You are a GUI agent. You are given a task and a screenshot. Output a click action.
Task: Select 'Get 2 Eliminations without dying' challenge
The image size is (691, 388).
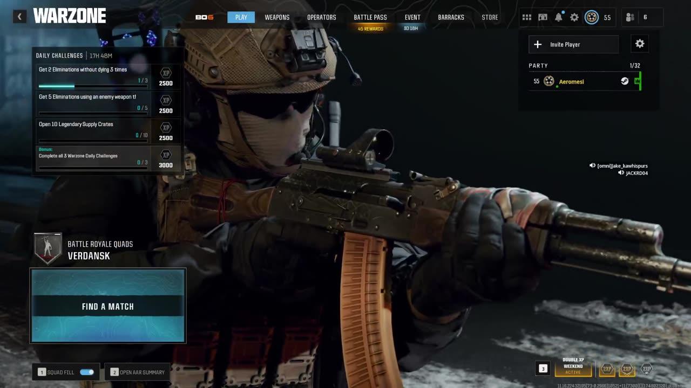coord(107,77)
